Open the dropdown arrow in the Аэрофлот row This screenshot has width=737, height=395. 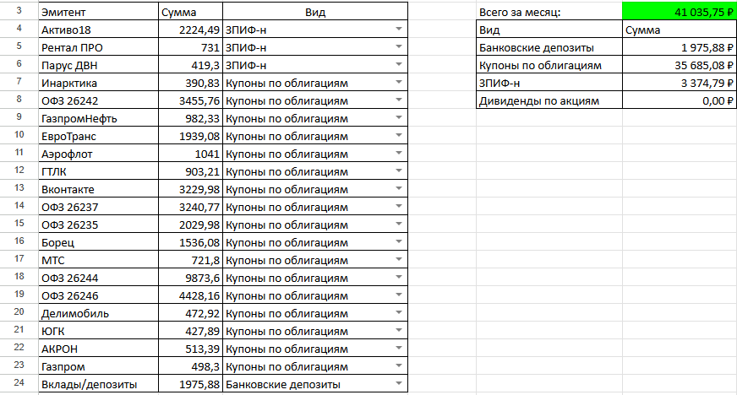(x=399, y=153)
